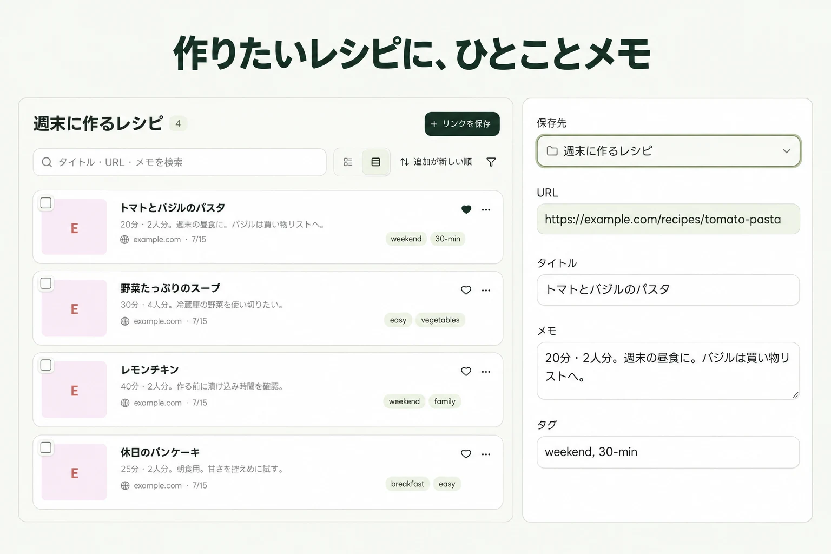Open the 休日のパンケーキ recipe title

click(160, 452)
